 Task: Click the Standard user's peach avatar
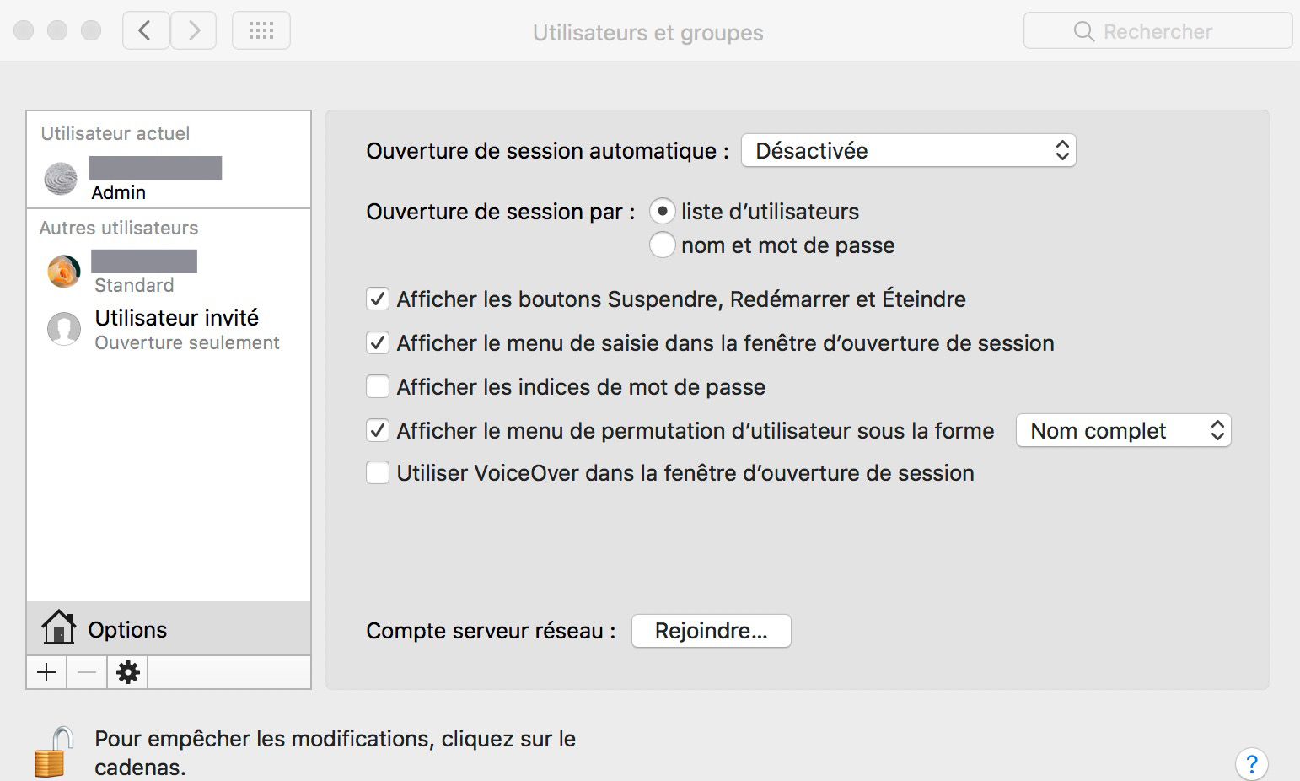click(63, 271)
